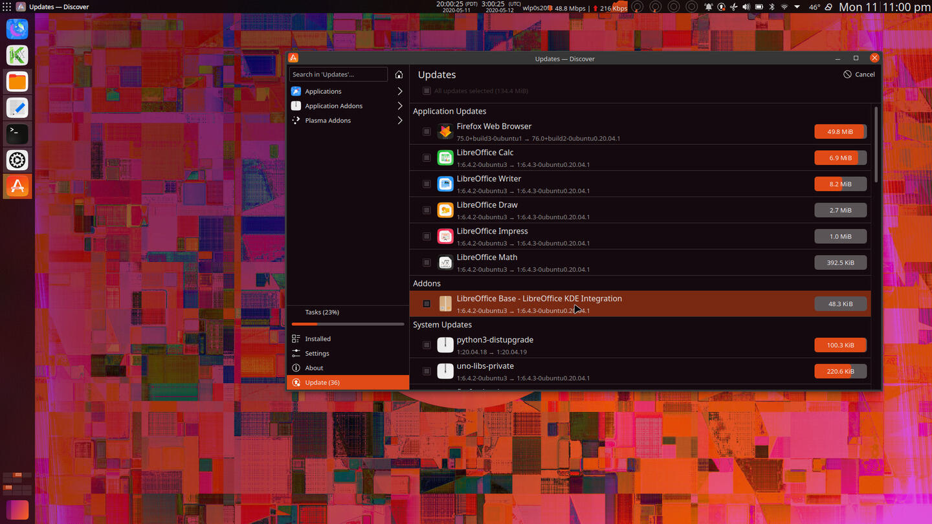This screenshot has height=524, width=932.
Task: Click the Plasma Addons category icon
Action: (x=296, y=120)
